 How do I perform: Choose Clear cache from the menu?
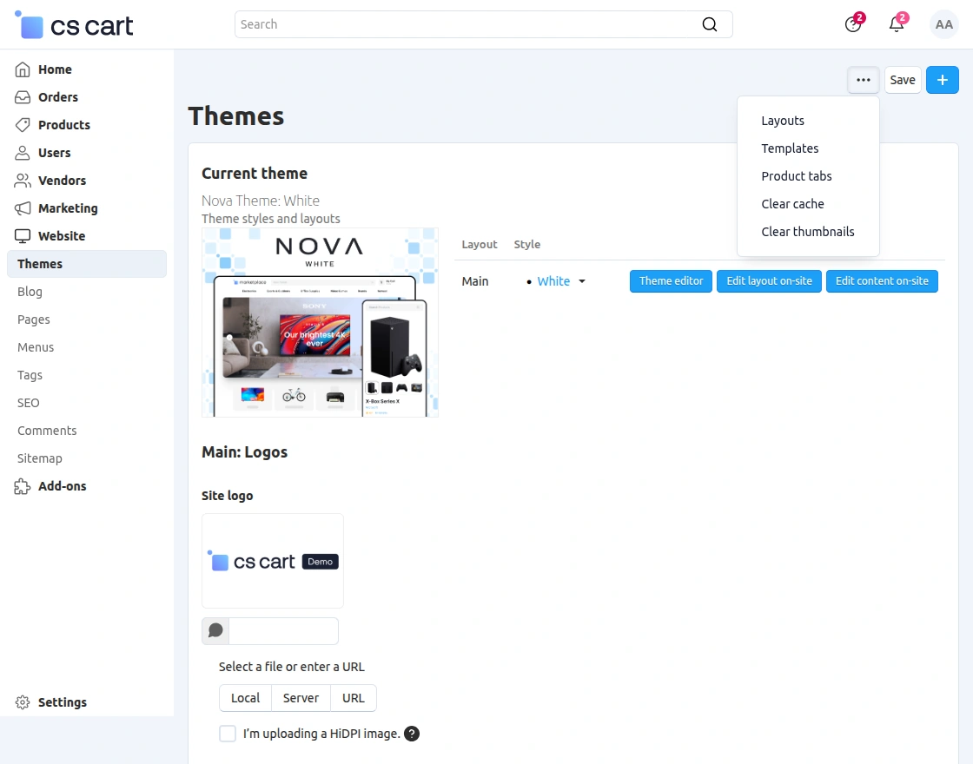[792, 204]
